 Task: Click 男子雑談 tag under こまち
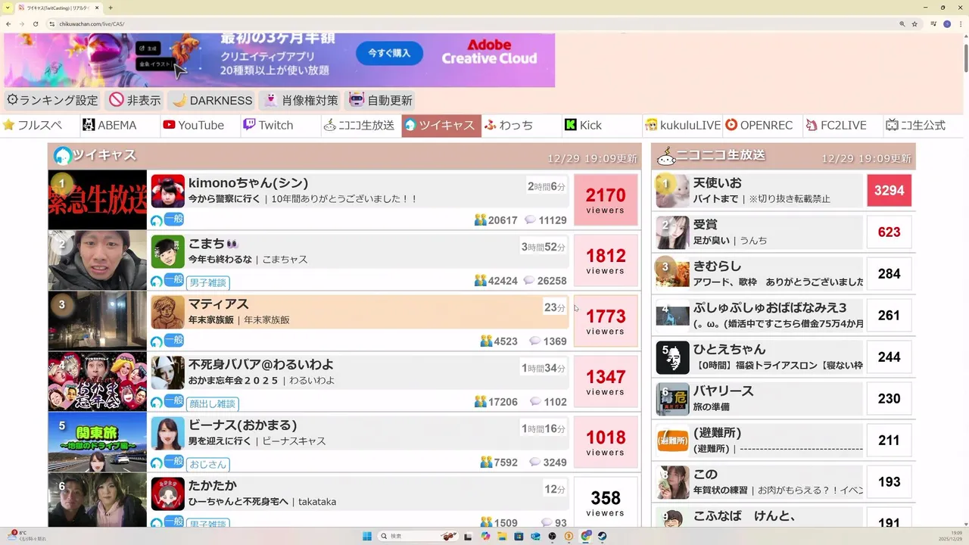208,283
